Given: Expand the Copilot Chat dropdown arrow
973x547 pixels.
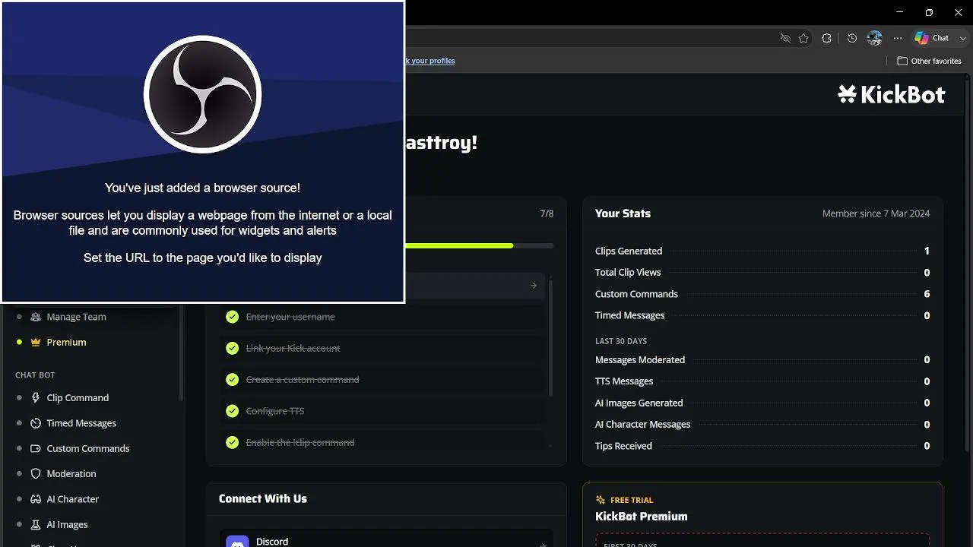Looking at the screenshot, I should coord(963,38).
